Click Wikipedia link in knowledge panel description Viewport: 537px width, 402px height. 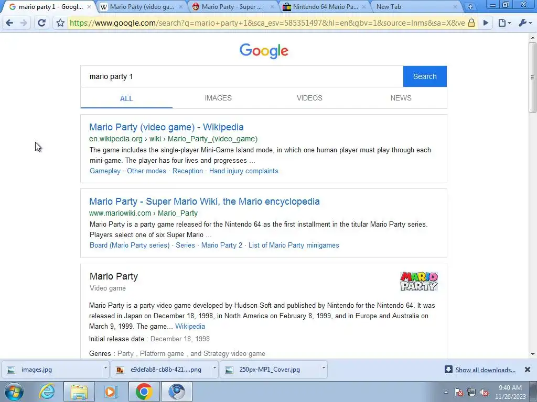pyautogui.click(x=190, y=327)
